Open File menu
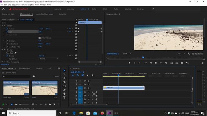 (2, 5)
